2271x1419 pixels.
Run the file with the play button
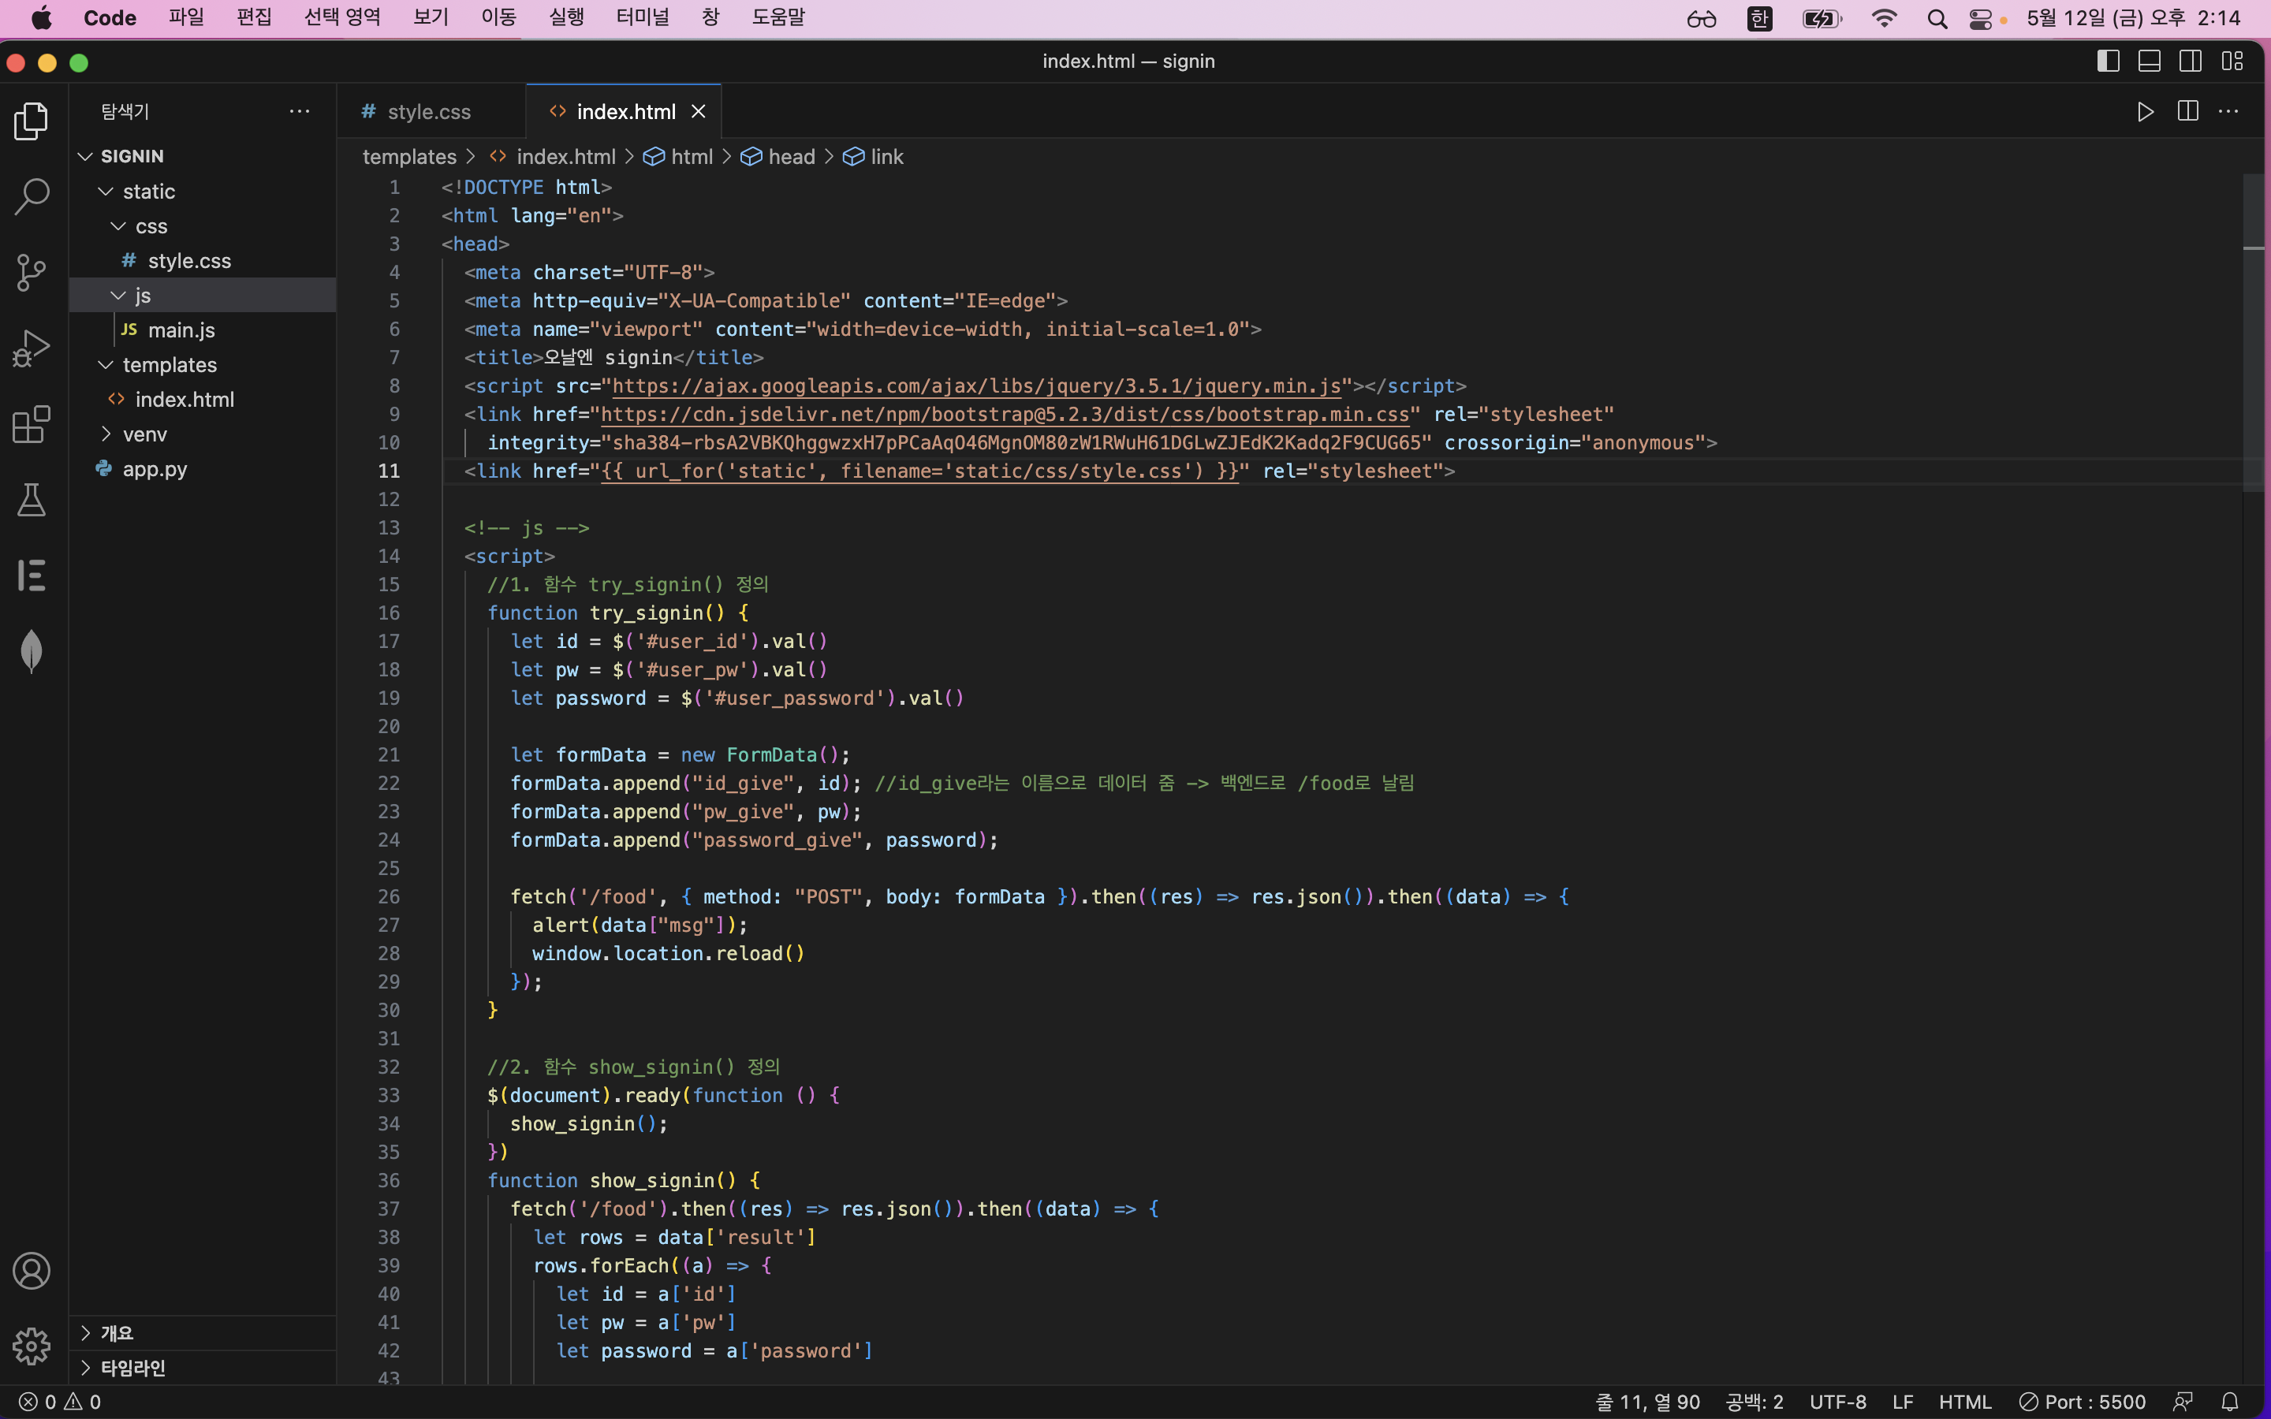(2146, 112)
